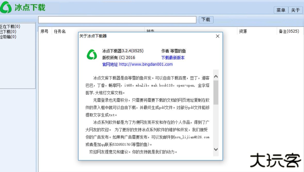Screen dimensions: 304x172
Task: Click the 备注(0525) column header
Action: 290,31
